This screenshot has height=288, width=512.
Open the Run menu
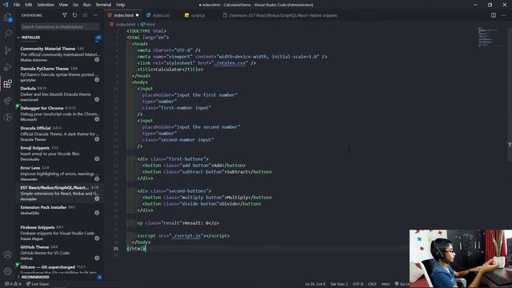[x=87, y=5]
